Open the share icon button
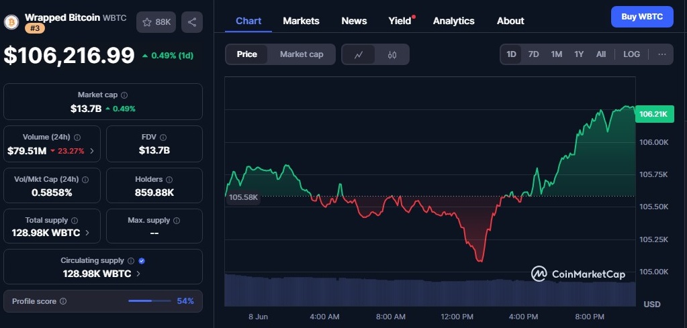 [x=192, y=22]
